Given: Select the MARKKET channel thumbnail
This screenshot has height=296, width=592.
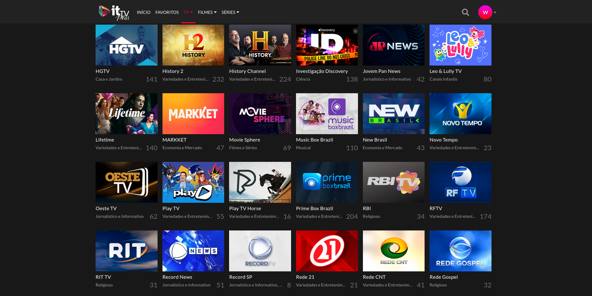Looking at the screenshot, I should click(x=193, y=114).
